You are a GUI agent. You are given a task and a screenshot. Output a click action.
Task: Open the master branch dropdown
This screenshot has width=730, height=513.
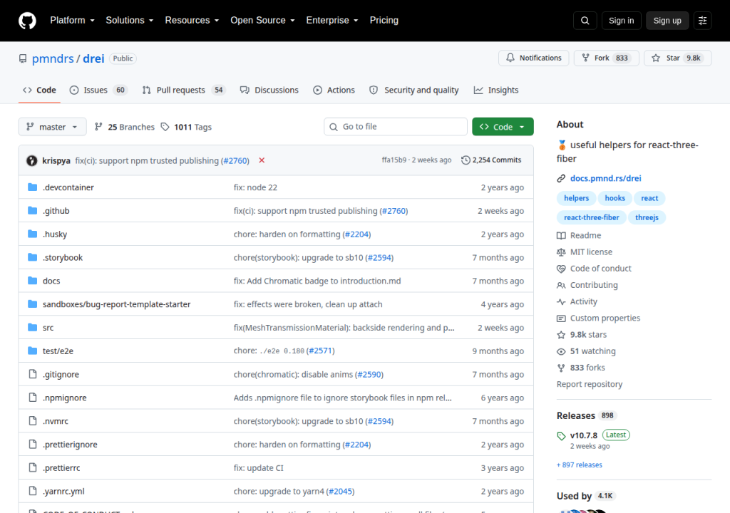52,127
